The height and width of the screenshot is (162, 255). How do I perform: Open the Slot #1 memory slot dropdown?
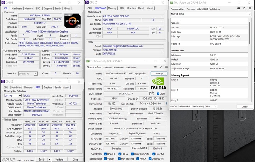(x=13, y=96)
